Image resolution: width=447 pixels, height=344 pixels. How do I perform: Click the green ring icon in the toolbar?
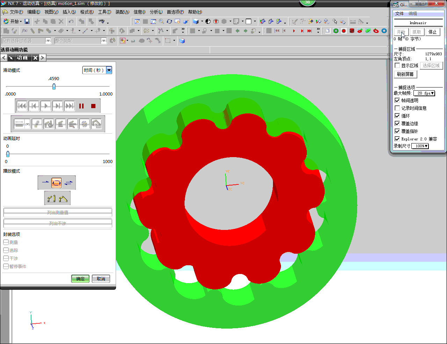(336, 31)
